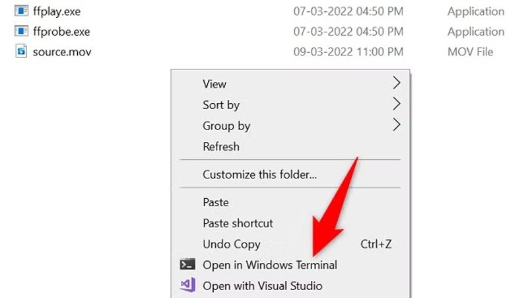Viewport: 528px width, 298px height.
Task: Click the Windows Terminal icon in menu
Action: [x=187, y=265]
